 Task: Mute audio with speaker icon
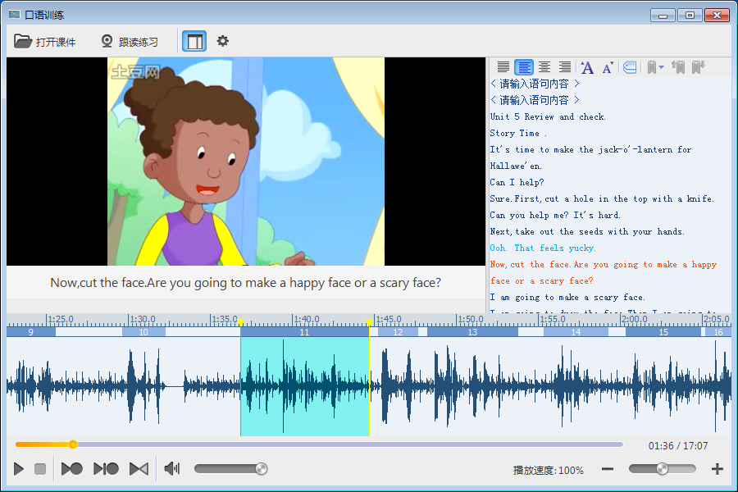[172, 469]
